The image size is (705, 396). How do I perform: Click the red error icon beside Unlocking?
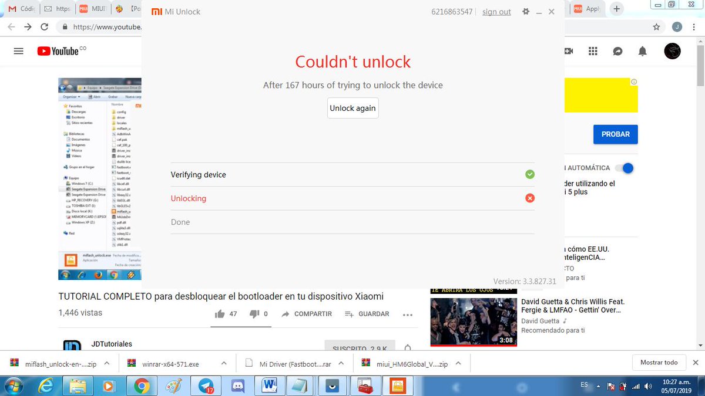pyautogui.click(x=530, y=198)
